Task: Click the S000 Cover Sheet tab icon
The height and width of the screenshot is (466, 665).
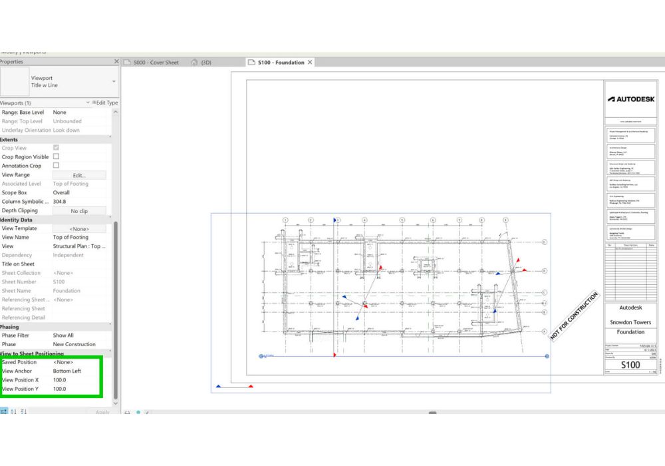Action: (128, 63)
